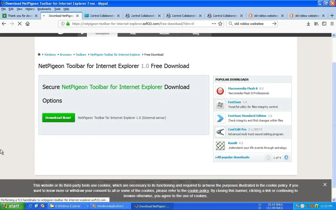
Task: Open the Toolbars breadcrumb link
Action: click(81, 55)
